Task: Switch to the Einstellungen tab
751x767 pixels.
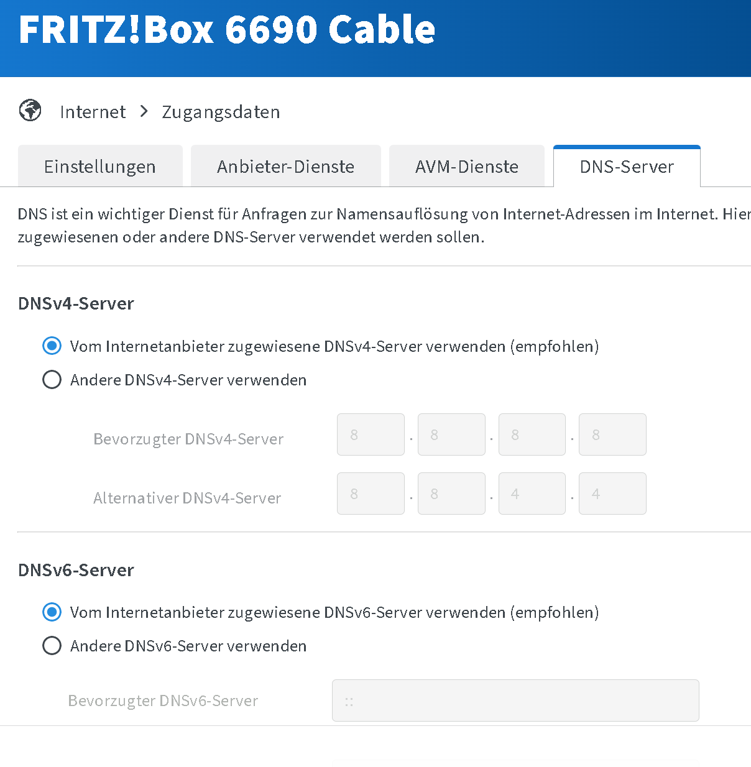Action: pyautogui.click(x=100, y=166)
